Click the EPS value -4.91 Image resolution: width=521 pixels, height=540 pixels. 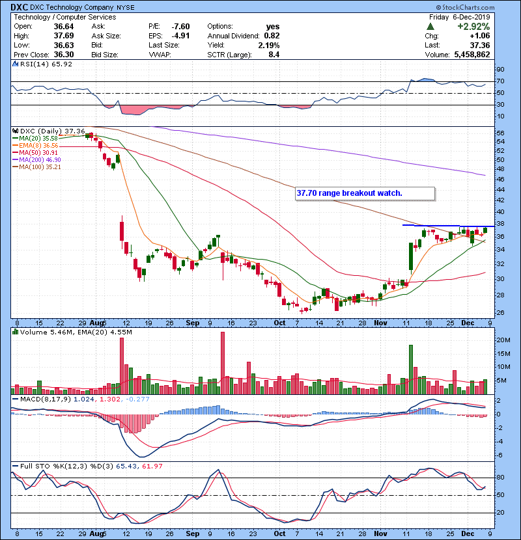[x=180, y=36]
